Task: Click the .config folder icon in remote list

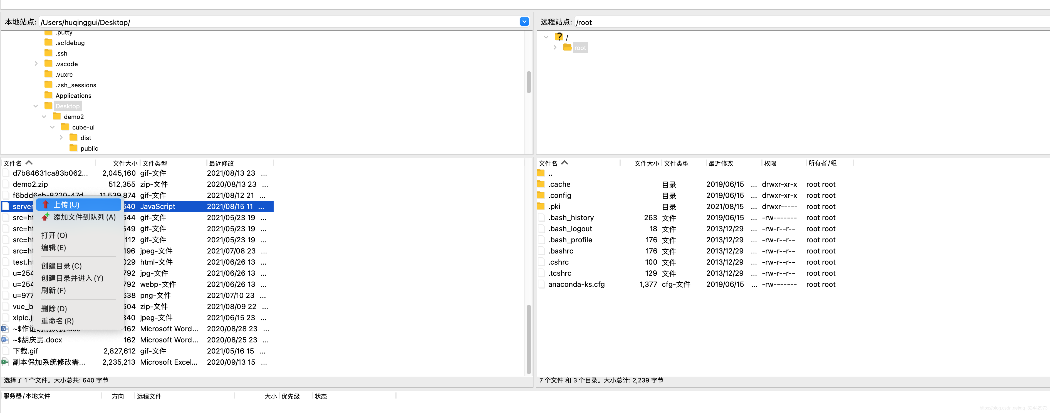Action: coord(541,195)
